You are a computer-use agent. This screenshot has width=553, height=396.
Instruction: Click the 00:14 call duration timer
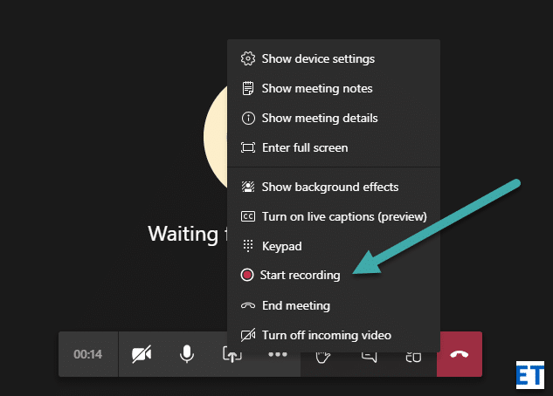pyautogui.click(x=88, y=354)
